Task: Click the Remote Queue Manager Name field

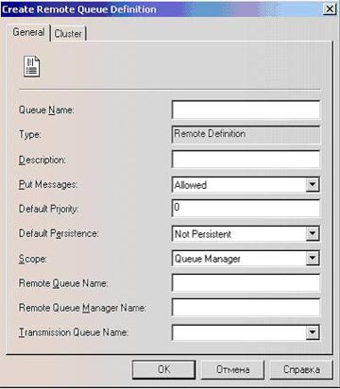Action: click(x=246, y=307)
